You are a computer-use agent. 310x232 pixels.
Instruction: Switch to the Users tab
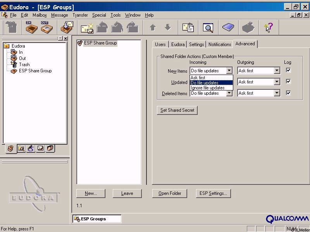(x=160, y=44)
